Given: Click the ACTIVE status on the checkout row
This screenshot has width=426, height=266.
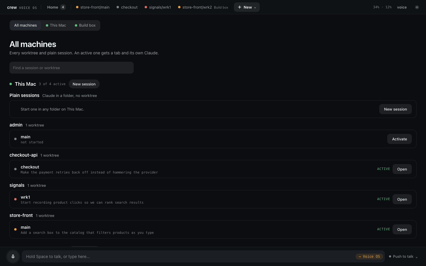Looking at the screenshot, I should coord(383,169).
